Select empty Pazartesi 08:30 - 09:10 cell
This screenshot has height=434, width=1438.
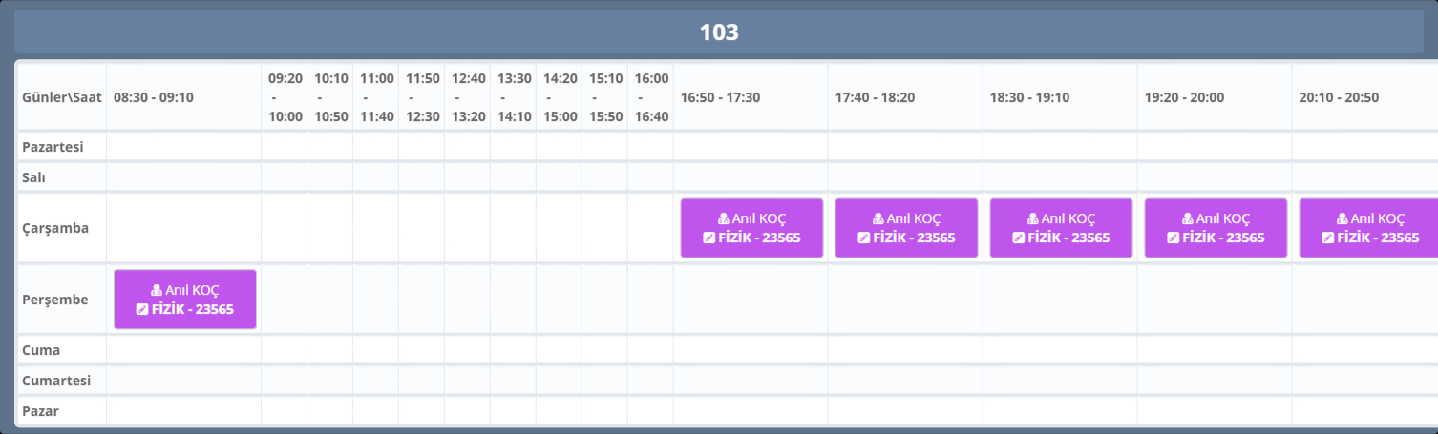tap(183, 147)
